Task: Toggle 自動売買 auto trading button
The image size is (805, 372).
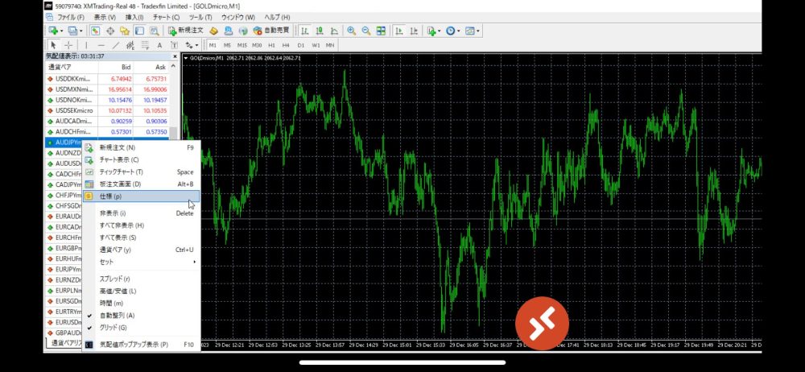Action: tap(271, 31)
